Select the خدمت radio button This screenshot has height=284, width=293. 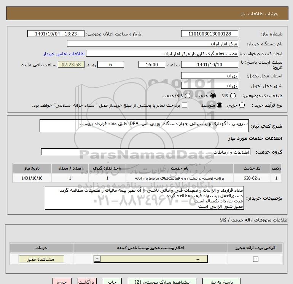point(213,96)
